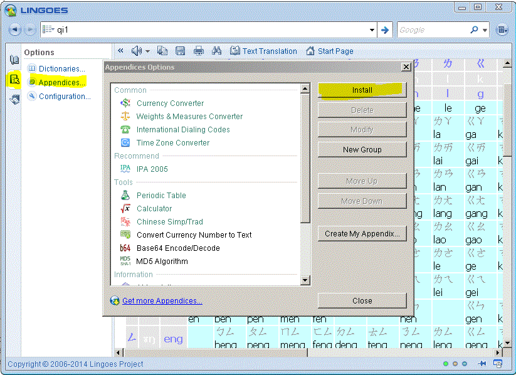Select Weights & Measures Converter appendix
Image resolution: width=516 pixels, height=375 pixels.
[189, 116]
